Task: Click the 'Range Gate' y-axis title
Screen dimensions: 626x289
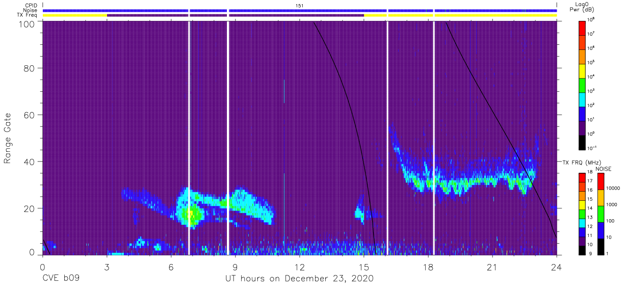Action: [8, 138]
